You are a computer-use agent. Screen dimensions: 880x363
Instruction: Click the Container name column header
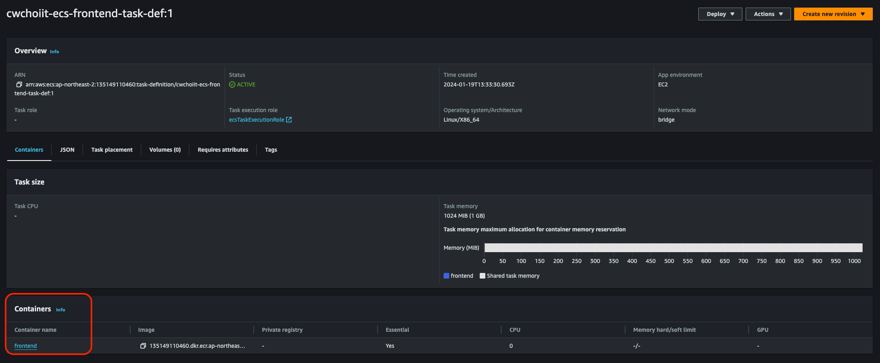click(35, 330)
